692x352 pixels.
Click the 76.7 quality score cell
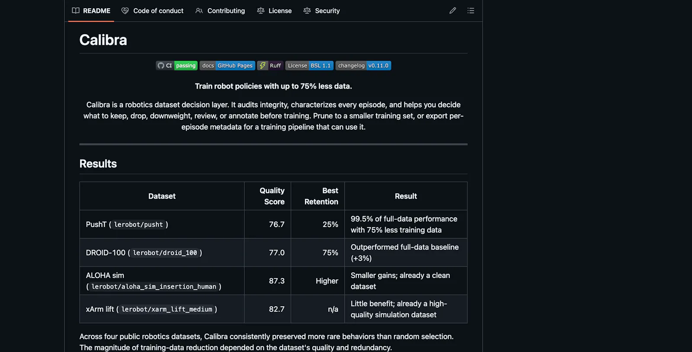(x=268, y=224)
